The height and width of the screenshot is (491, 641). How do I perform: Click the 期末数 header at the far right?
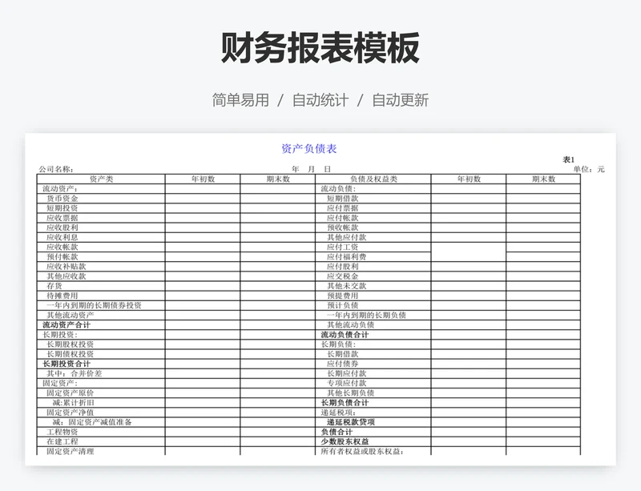pos(544,179)
